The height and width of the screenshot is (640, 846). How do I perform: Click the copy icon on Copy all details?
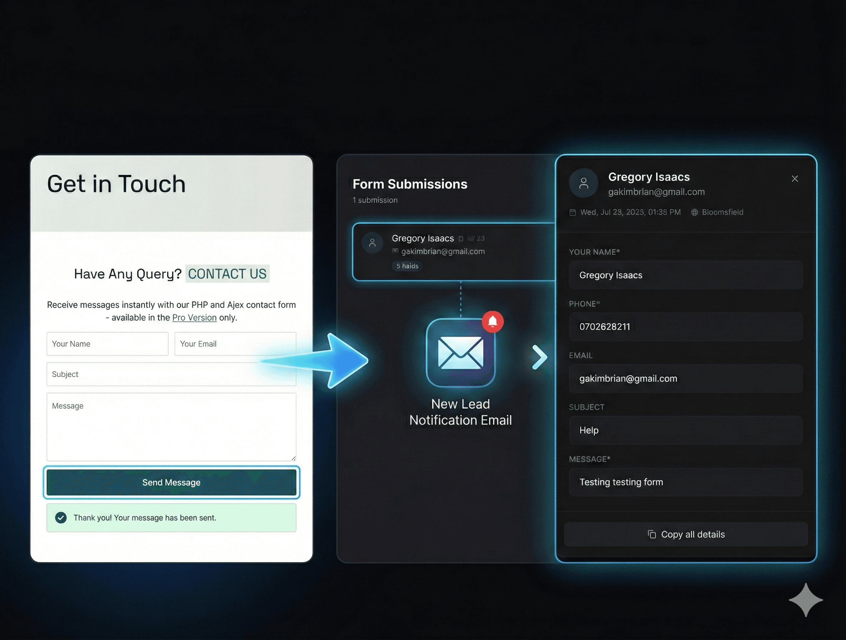coord(652,534)
